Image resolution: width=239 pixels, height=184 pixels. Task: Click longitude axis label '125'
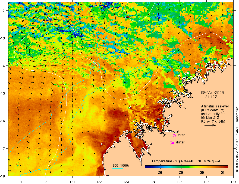(180, 182)
